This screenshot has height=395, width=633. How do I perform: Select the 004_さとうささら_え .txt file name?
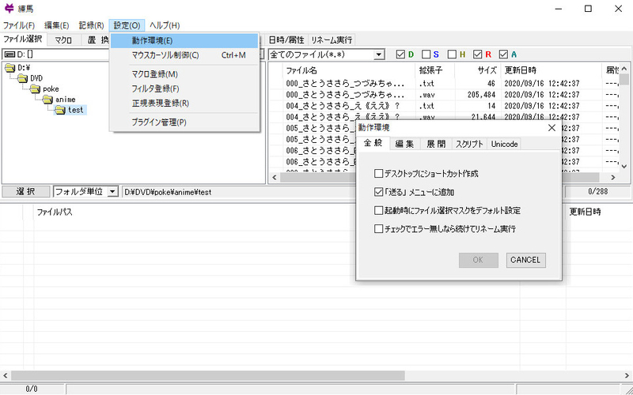point(343,106)
